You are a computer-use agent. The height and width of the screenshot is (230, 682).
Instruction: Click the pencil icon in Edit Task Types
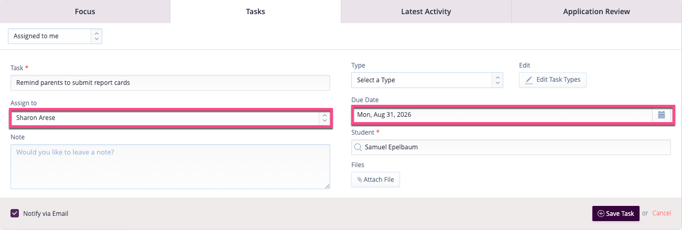529,80
